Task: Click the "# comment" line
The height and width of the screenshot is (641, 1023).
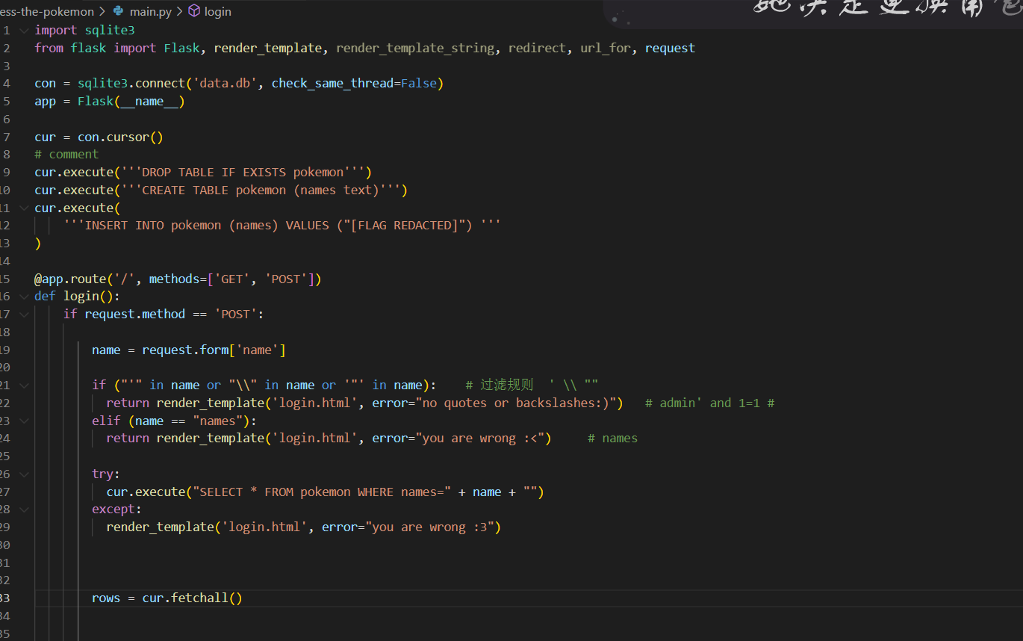Action: pyautogui.click(x=66, y=155)
